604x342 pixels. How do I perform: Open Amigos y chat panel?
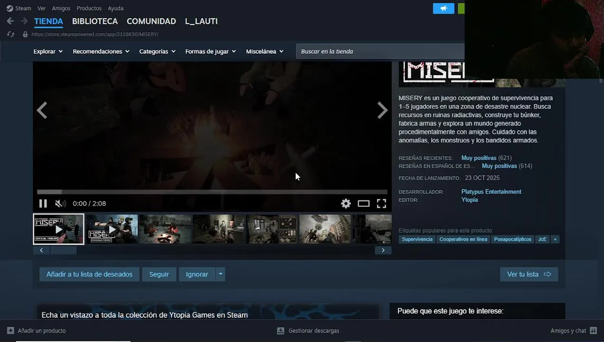(574, 331)
